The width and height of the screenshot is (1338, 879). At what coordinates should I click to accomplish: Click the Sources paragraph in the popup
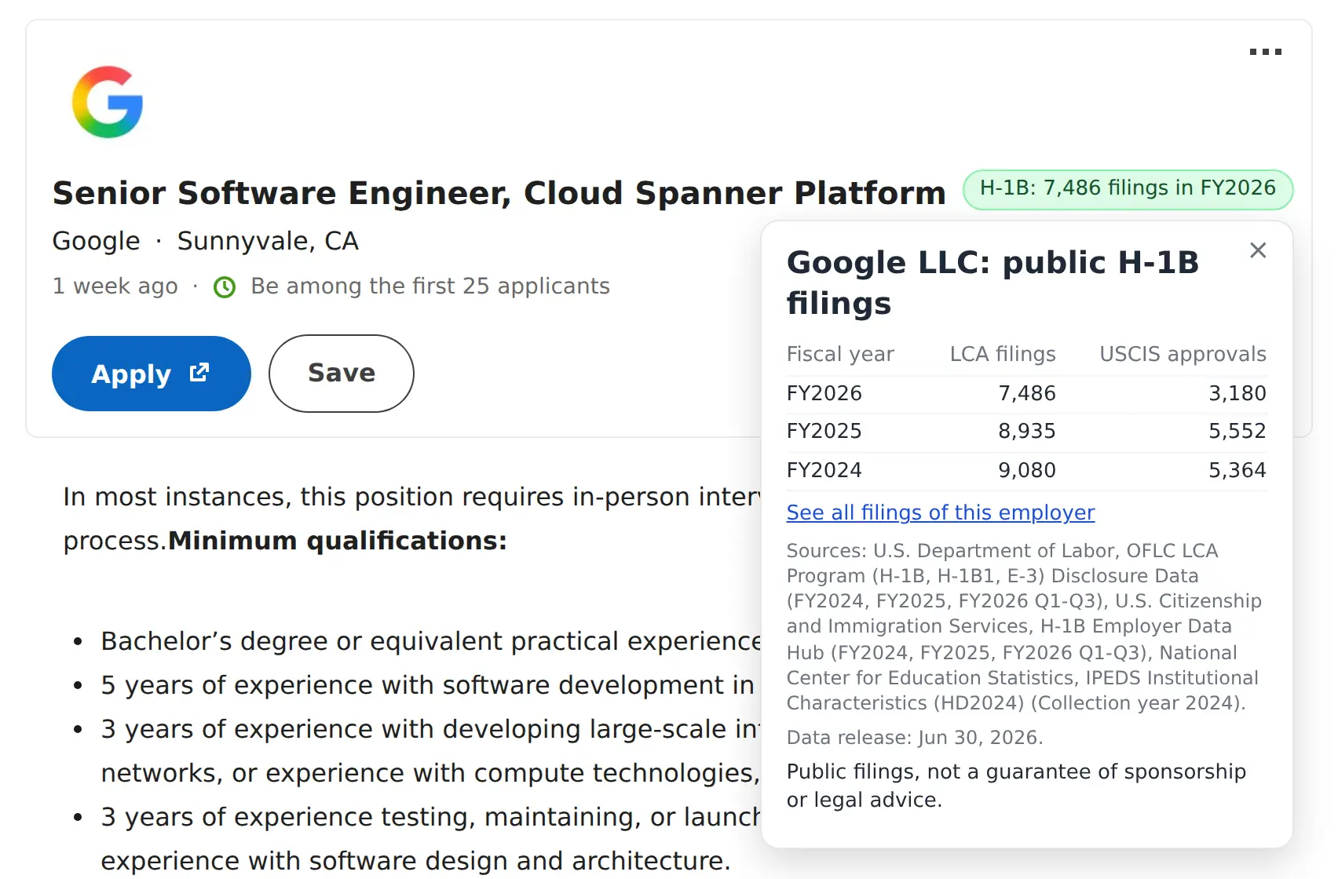click(1024, 626)
